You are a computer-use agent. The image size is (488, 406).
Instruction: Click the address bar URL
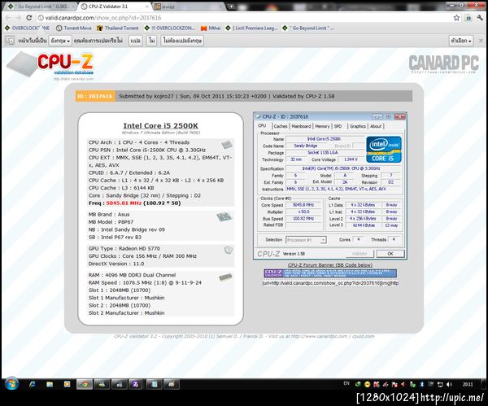[x=103, y=18]
